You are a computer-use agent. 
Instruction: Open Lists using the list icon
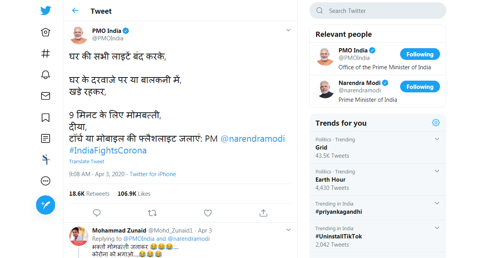[x=45, y=138]
